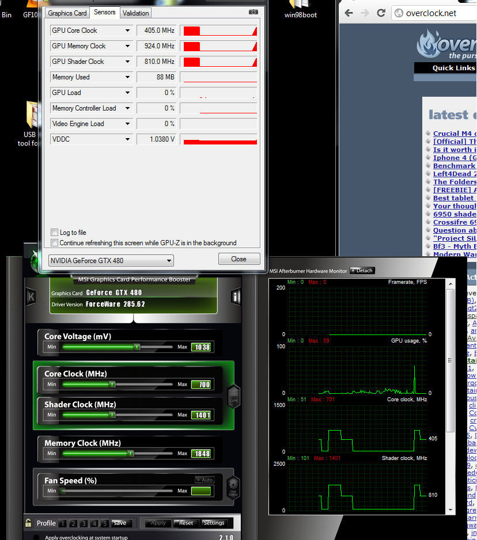Click the profile save button
Viewport: 477px width, 540px height.
pos(120,523)
